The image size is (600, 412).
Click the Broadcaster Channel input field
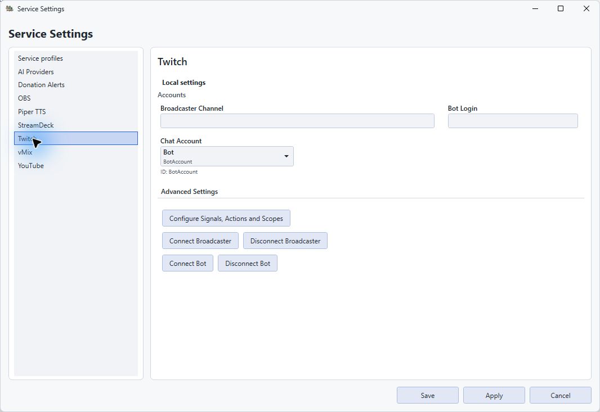tap(297, 121)
